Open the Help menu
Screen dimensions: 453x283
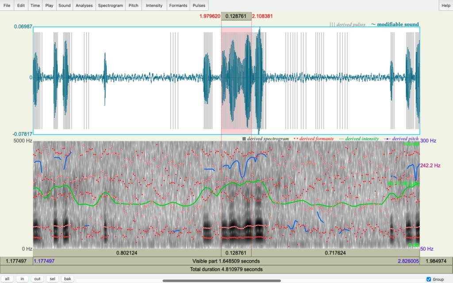(x=446, y=5)
